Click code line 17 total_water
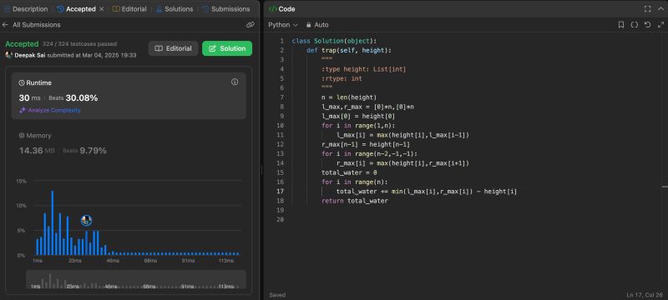Screen dimensions: 668x300 427,192
